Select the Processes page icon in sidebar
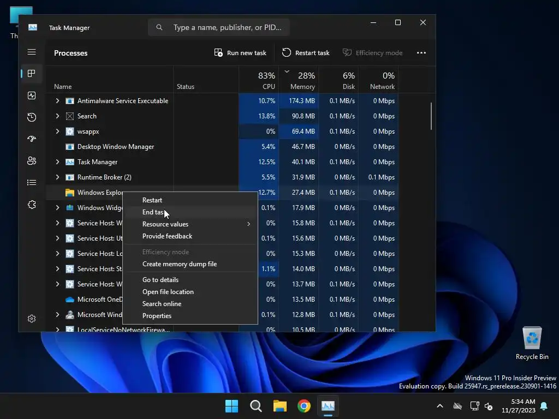Viewport: 559px width, 419px height. (x=32, y=74)
